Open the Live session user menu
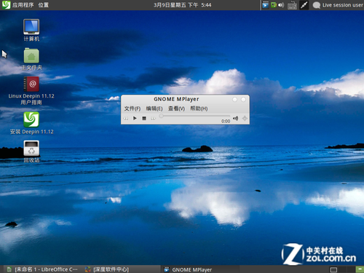 [342, 5]
